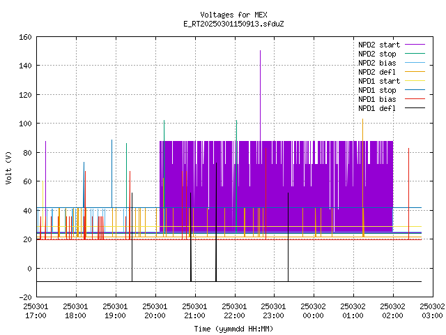Click the red NPD1 bias legend line sample

(x=415, y=99)
